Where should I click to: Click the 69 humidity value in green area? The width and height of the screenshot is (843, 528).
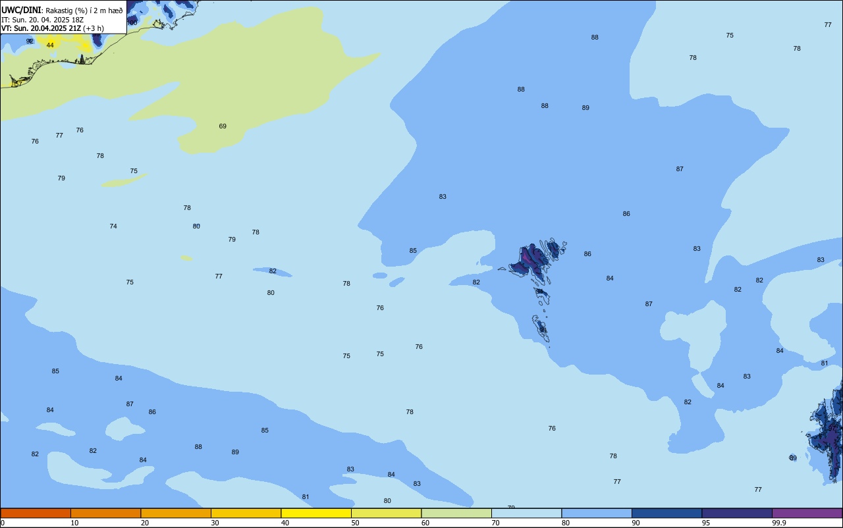(223, 126)
